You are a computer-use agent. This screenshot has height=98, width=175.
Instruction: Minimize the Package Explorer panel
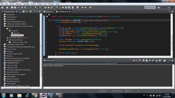tap(37, 11)
